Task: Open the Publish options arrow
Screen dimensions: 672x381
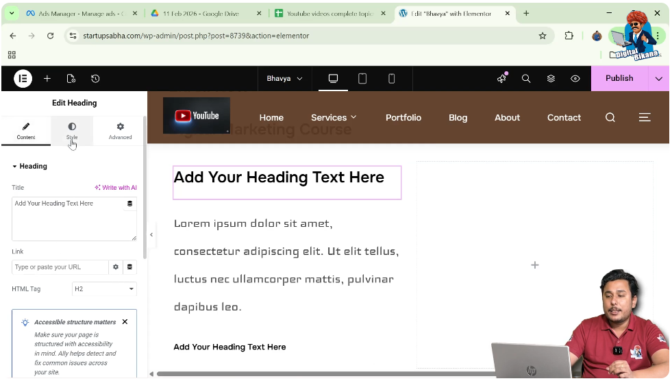Action: pyautogui.click(x=659, y=78)
